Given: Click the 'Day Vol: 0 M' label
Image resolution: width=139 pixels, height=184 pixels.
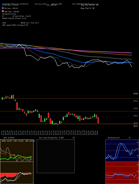Looking at the screenshot, I should point(87,8).
